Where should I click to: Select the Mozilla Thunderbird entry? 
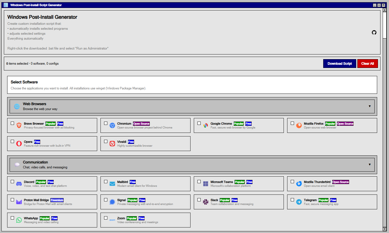pyautogui.click(x=332, y=183)
